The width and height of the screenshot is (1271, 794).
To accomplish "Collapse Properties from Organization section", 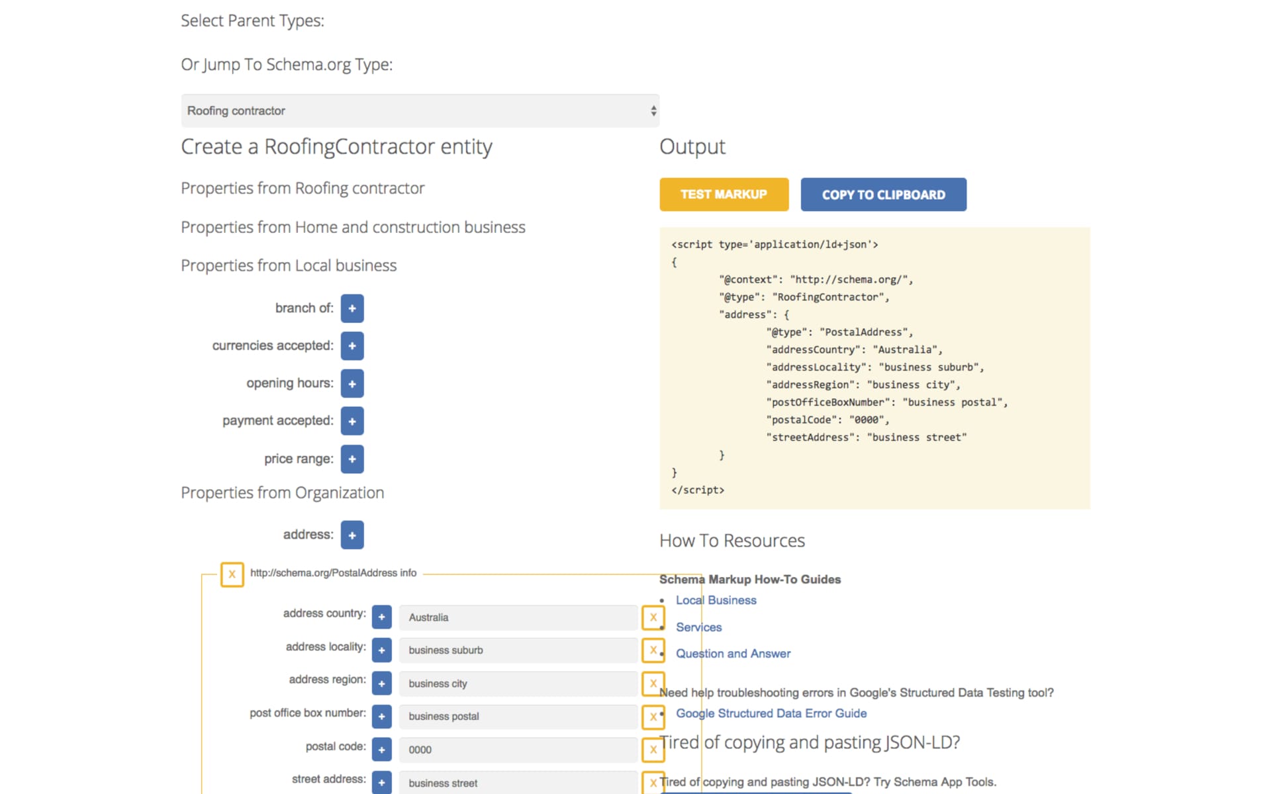I will (x=282, y=493).
